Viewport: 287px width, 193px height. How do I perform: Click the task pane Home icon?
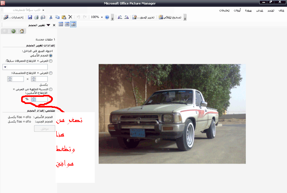22,31
